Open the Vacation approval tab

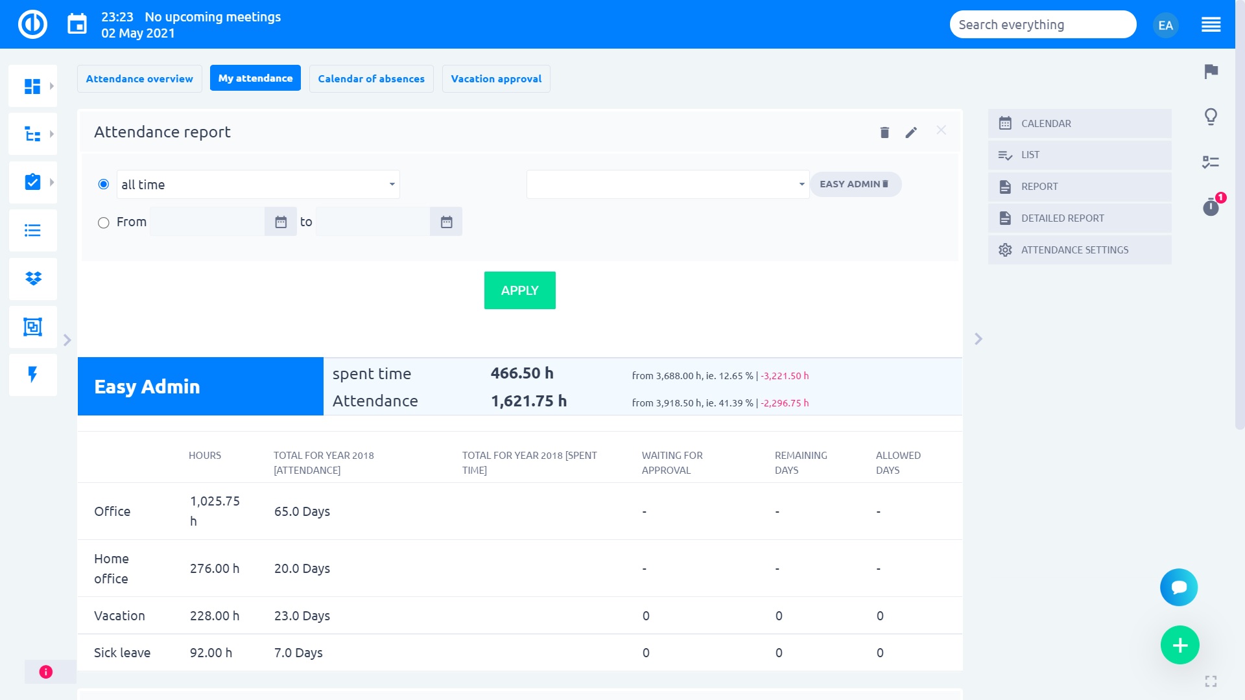(x=496, y=79)
